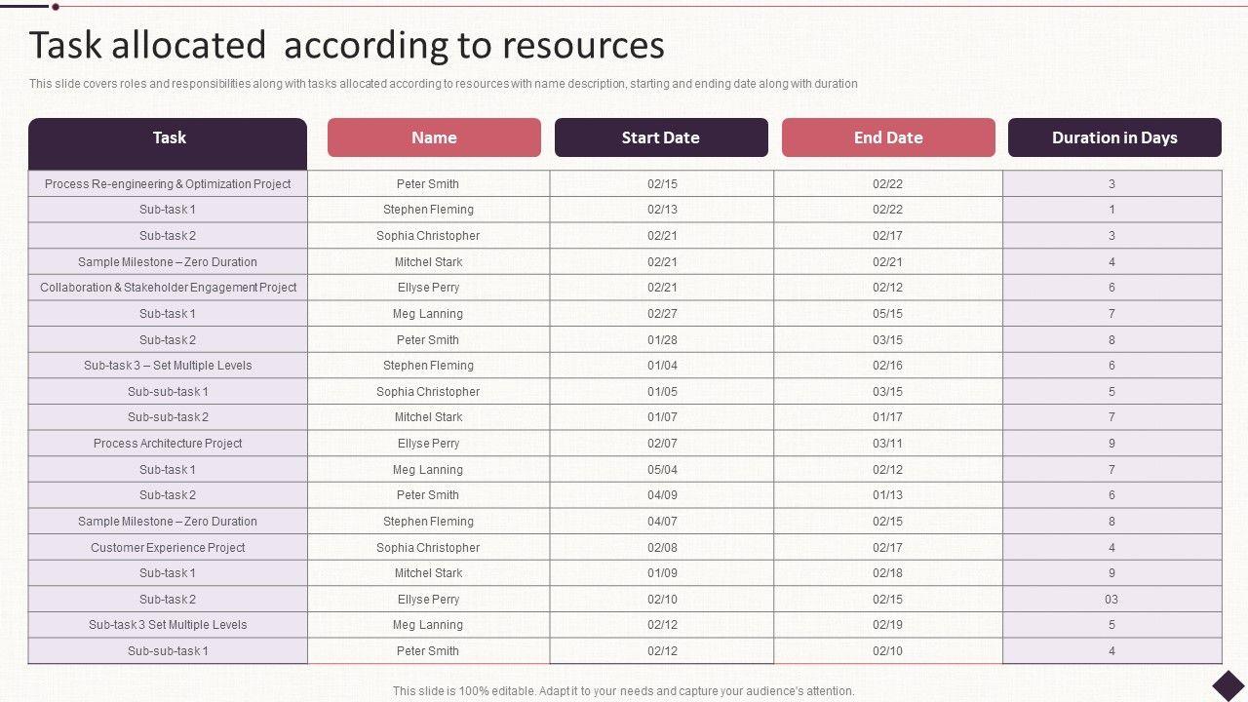Click the 03/11 end date cell
The image size is (1248, 702).
click(x=887, y=444)
